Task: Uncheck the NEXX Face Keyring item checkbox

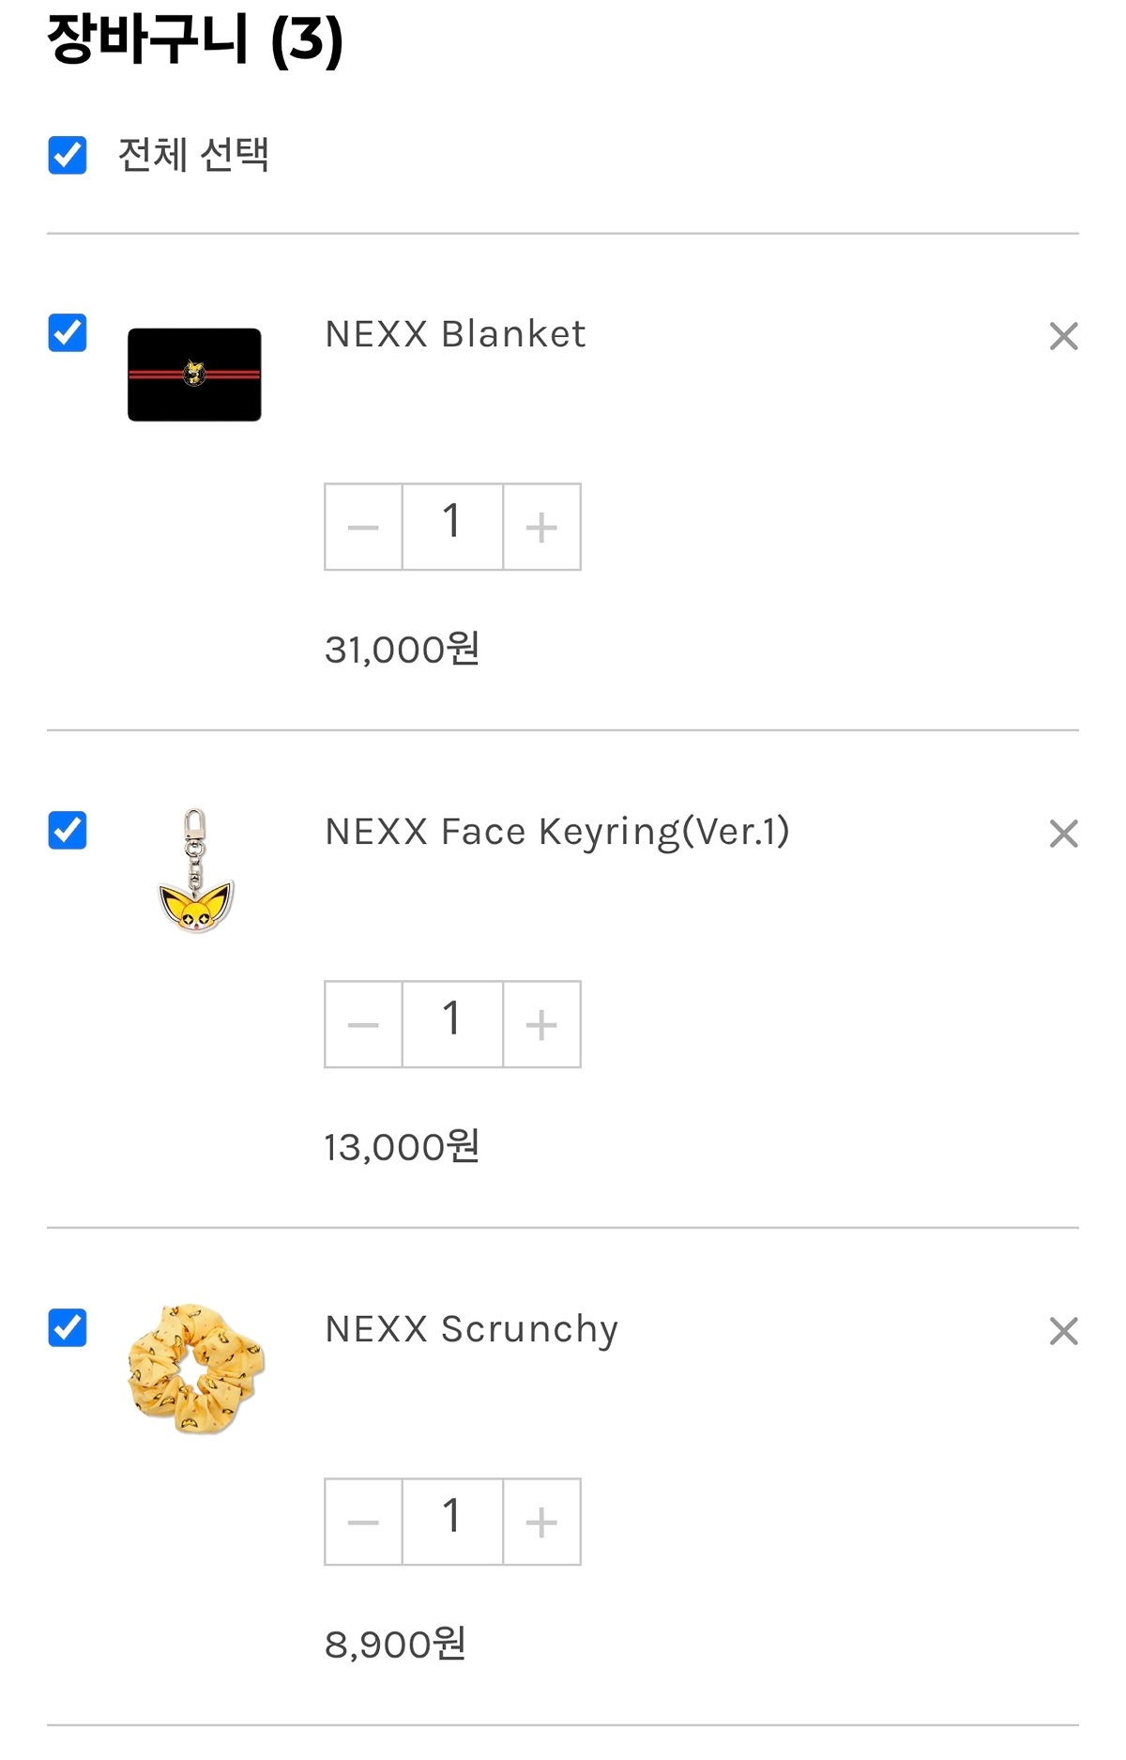Action: (x=68, y=830)
